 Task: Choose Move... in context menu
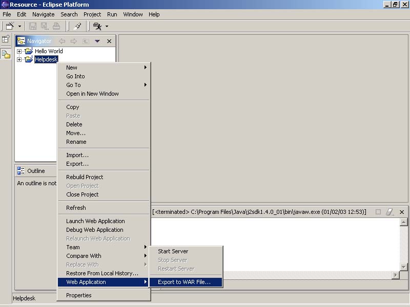(104, 133)
